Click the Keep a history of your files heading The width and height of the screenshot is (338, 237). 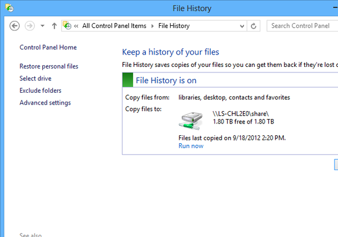click(x=171, y=52)
